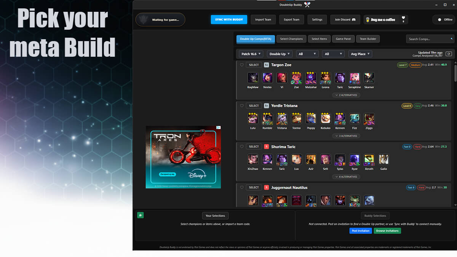Toggle favorite heart on Juggernaut Nautilus
The image size is (457, 257).
[241, 187]
